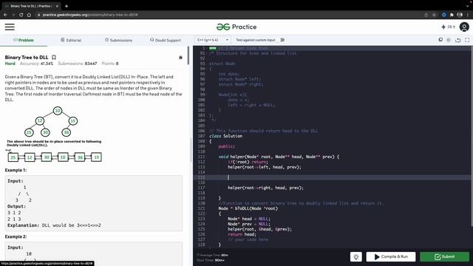Open the browser profile icon

pos(460,15)
